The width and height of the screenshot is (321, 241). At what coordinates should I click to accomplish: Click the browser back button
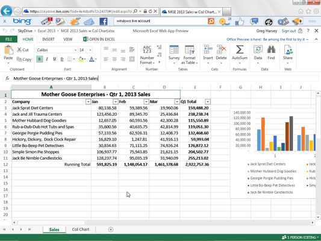tap(7, 11)
